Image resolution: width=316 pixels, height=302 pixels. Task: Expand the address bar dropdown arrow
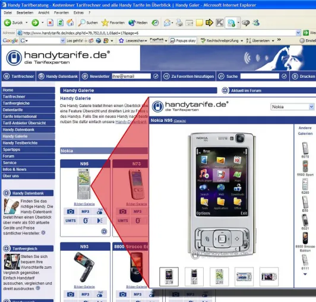[298, 33]
